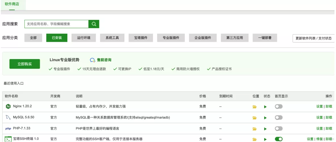336x142 pixels.
Task: Open PHP-7.1.33 folder location icon
Action: [254, 129]
